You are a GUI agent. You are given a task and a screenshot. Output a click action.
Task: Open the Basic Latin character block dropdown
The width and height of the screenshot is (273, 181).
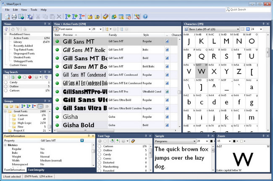tap(238, 29)
